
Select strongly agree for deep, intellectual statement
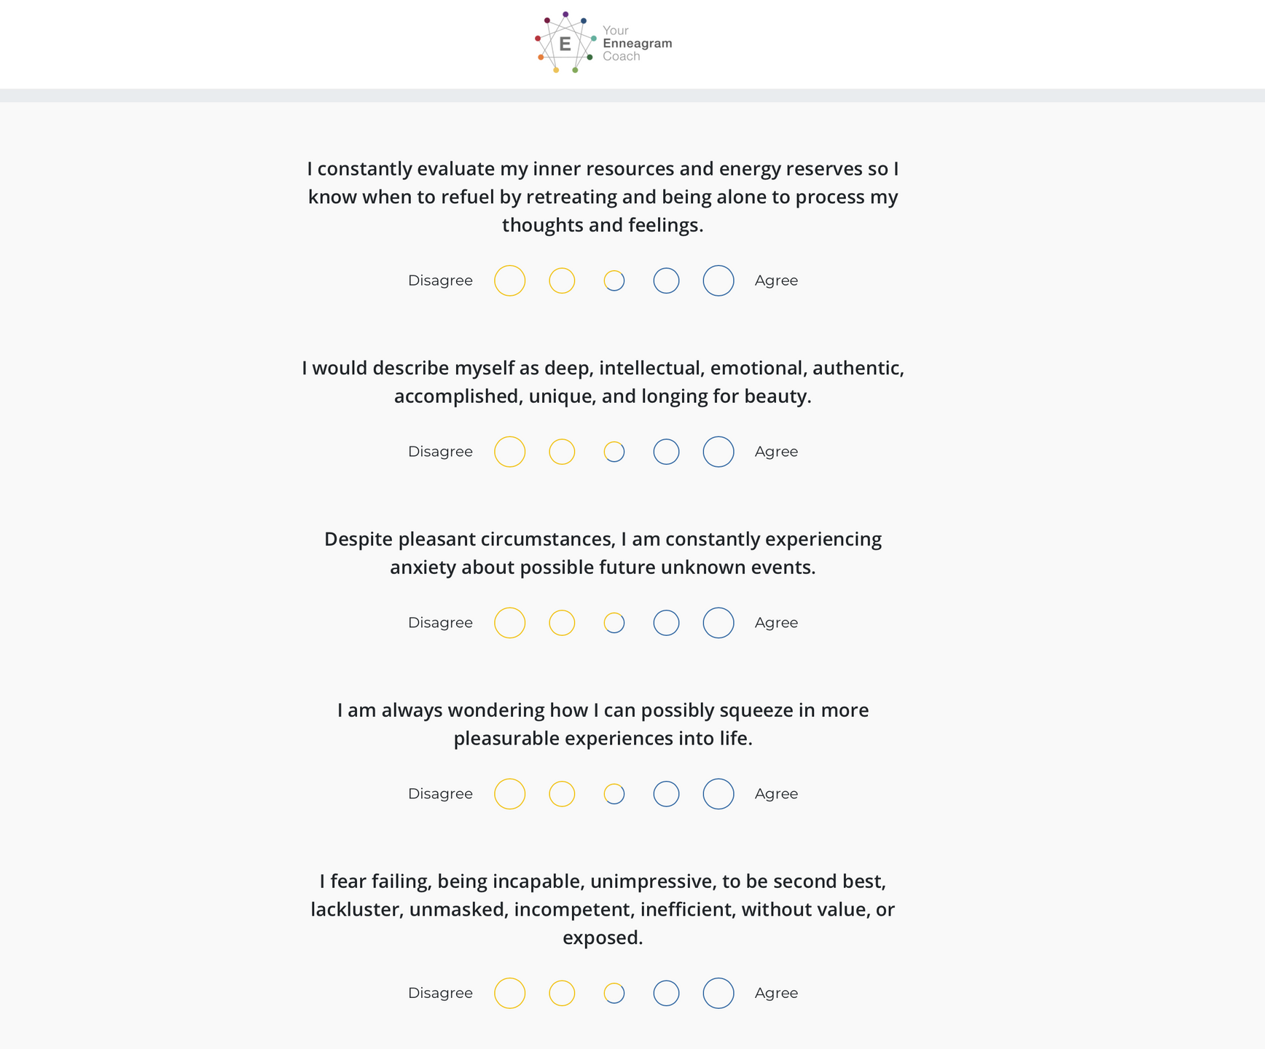point(718,452)
